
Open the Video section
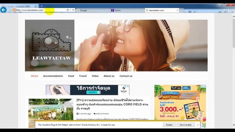pyautogui.click(x=95, y=76)
